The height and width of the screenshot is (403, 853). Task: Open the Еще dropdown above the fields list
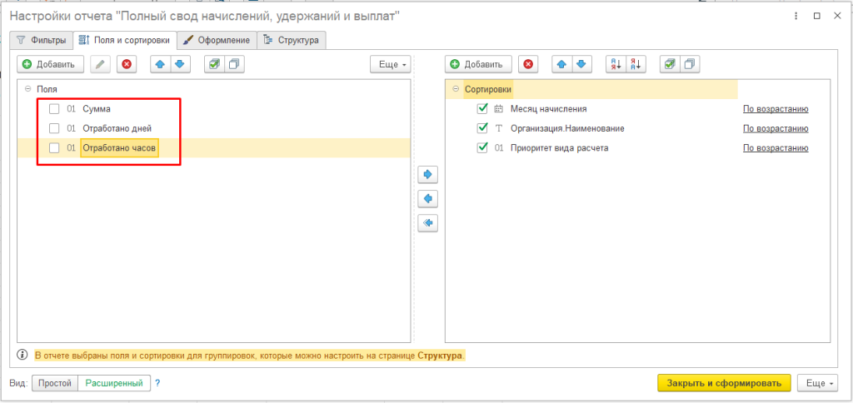[x=390, y=64]
